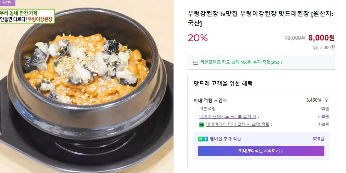
Task: Click the green Naver Pay N icon
Action: point(201,124)
